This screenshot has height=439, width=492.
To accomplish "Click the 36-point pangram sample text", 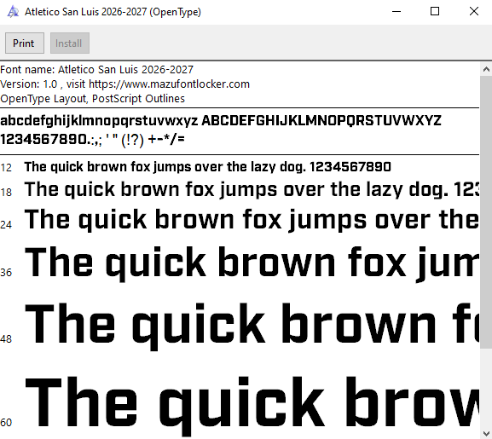I will [252, 263].
